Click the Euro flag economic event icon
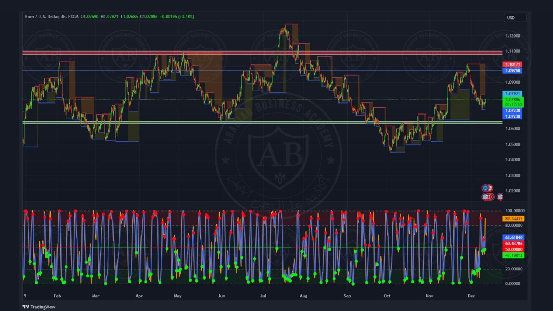The height and width of the screenshot is (311, 553). pyautogui.click(x=486, y=188)
